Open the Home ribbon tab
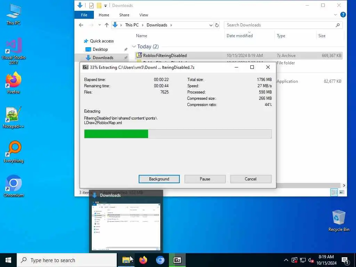356x267 pixels. 104,15
